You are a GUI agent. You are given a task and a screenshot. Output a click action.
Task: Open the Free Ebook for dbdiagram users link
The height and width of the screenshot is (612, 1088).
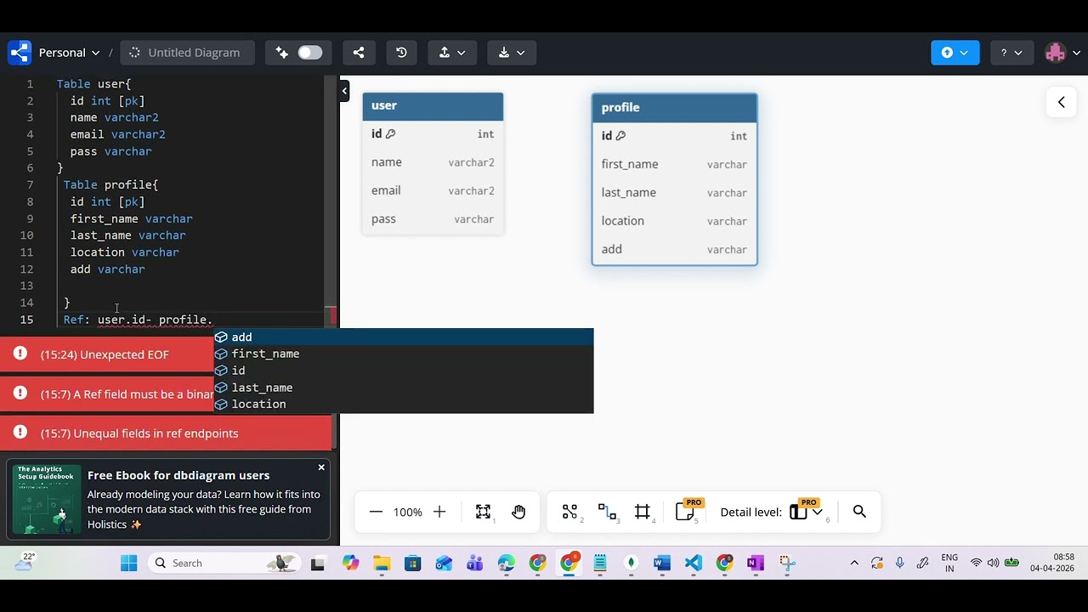point(178,475)
